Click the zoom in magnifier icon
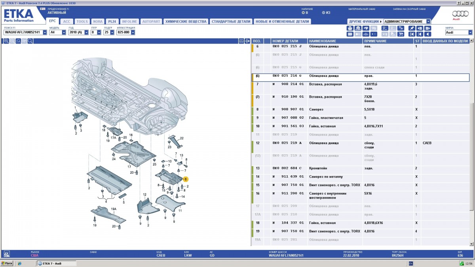The image size is (475, 267). click(x=6, y=41)
